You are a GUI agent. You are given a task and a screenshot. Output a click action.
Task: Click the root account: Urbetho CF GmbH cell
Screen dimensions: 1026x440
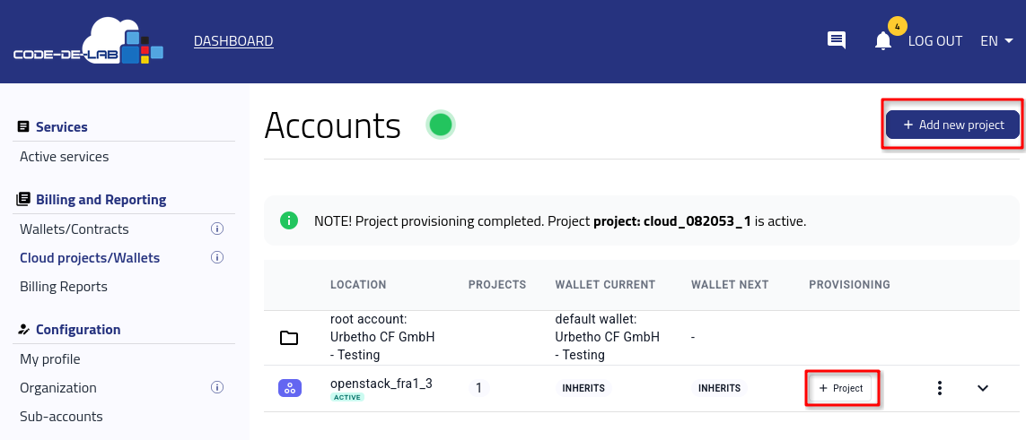pyautogui.click(x=382, y=338)
